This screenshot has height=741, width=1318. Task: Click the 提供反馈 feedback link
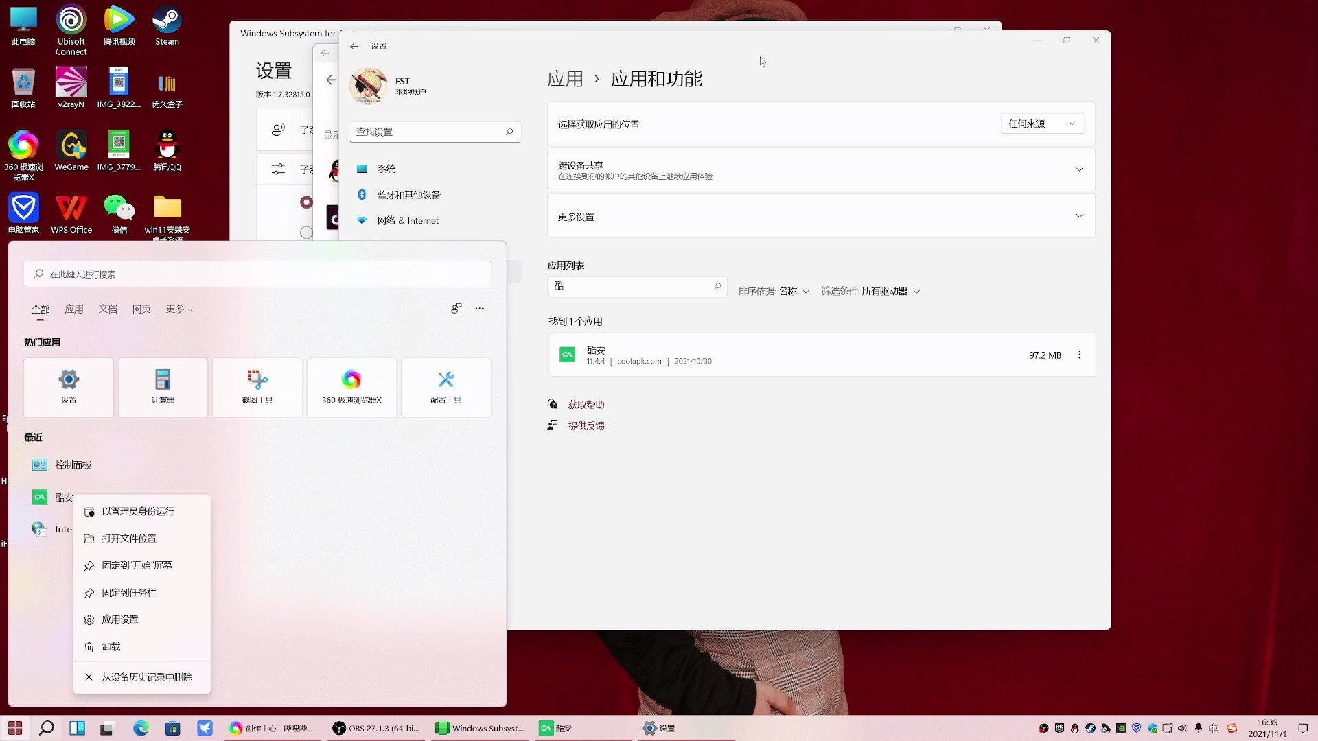tap(586, 425)
